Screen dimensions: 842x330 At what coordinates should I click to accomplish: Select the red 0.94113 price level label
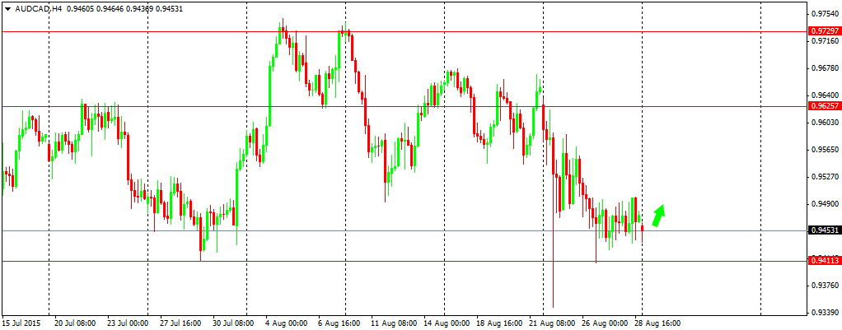(824, 262)
